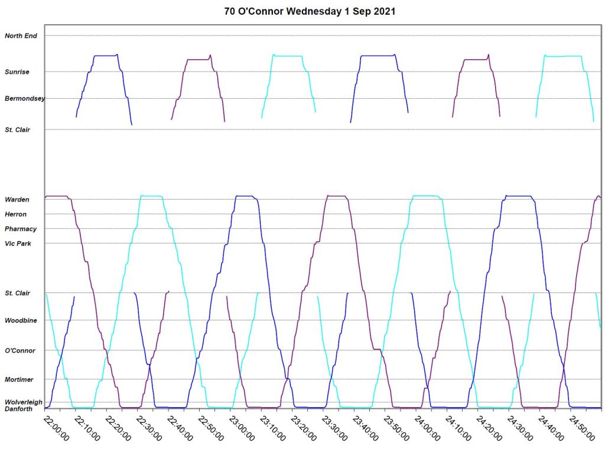605x452 pixels.
Task: Click the Sunrise stop label
Action: click(18, 72)
